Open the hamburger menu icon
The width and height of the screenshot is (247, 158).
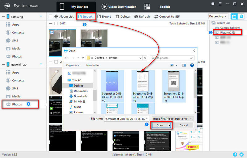(220, 4)
